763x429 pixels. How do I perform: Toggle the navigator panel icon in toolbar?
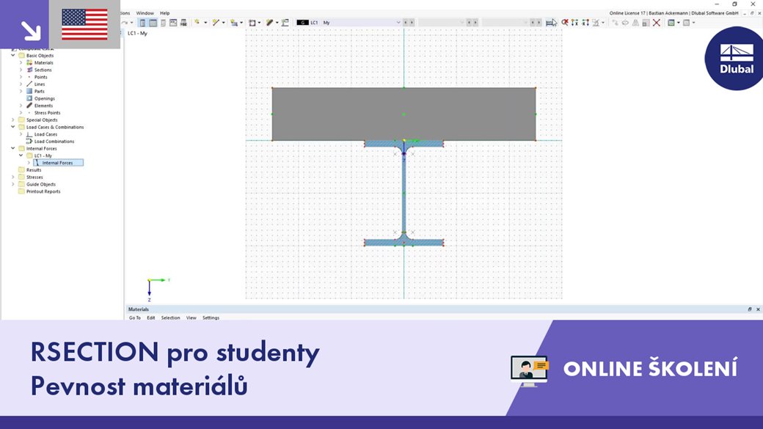click(x=142, y=23)
